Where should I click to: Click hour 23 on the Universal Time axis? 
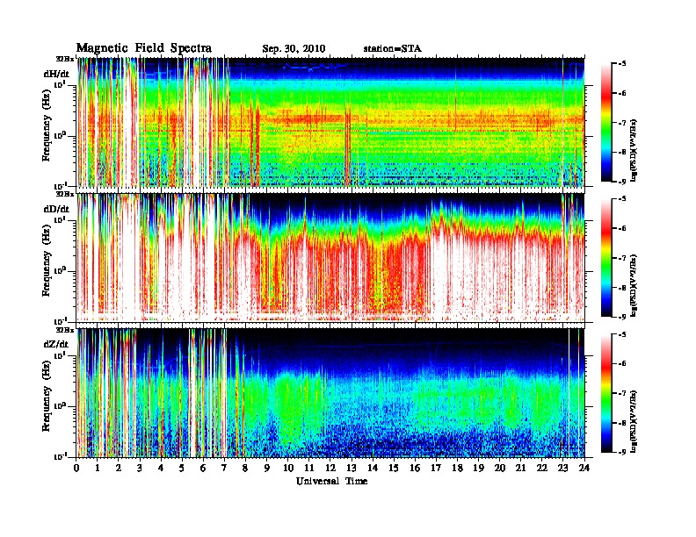(563, 469)
